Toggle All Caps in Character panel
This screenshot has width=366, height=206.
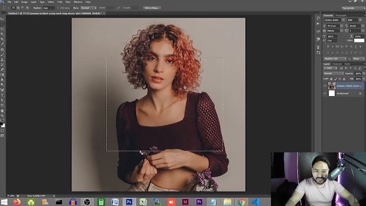click(337, 47)
